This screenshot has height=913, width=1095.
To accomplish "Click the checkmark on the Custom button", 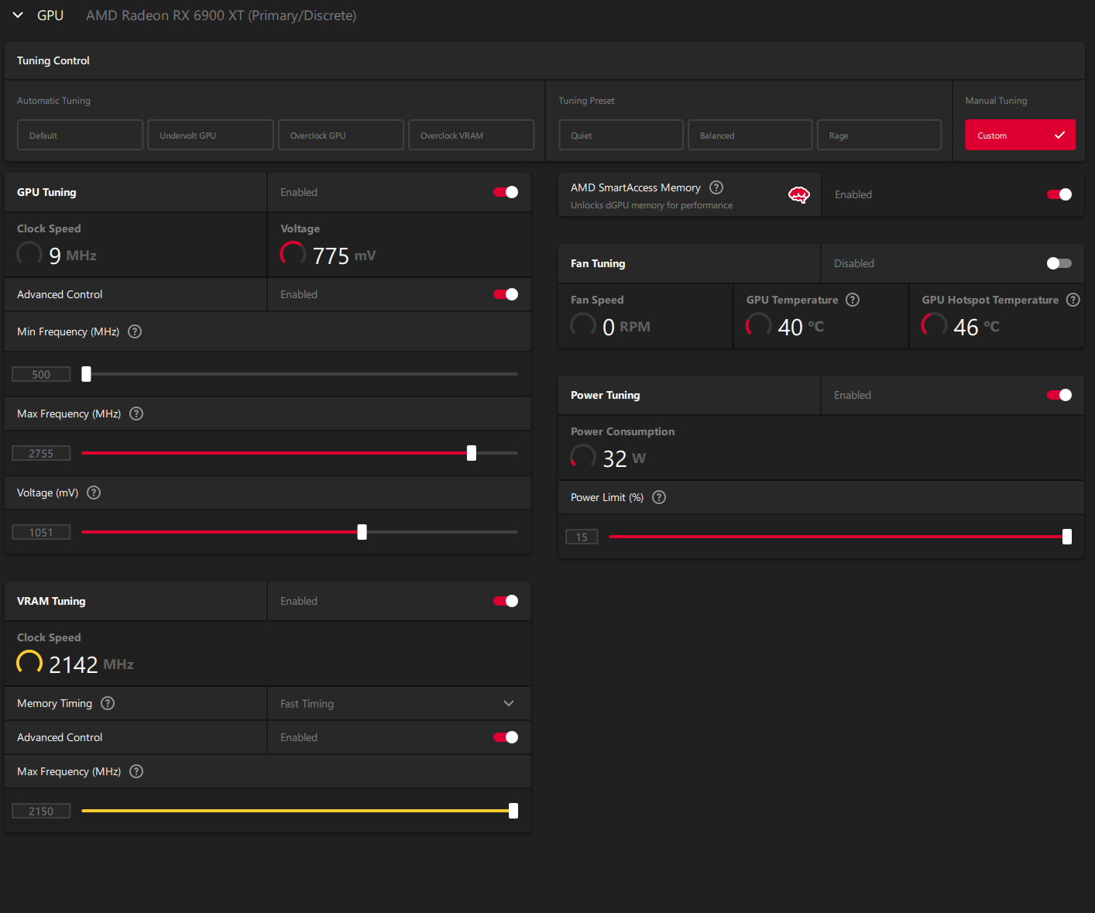I will click(x=1059, y=135).
